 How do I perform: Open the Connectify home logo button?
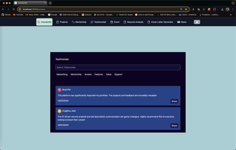click(45, 22)
